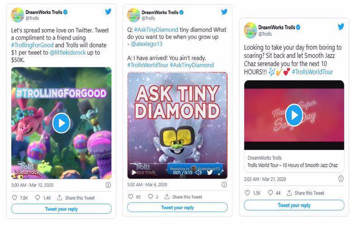Play the #TrollingForGood video
Screen dimensions: 362x226
pyautogui.click(x=61, y=123)
